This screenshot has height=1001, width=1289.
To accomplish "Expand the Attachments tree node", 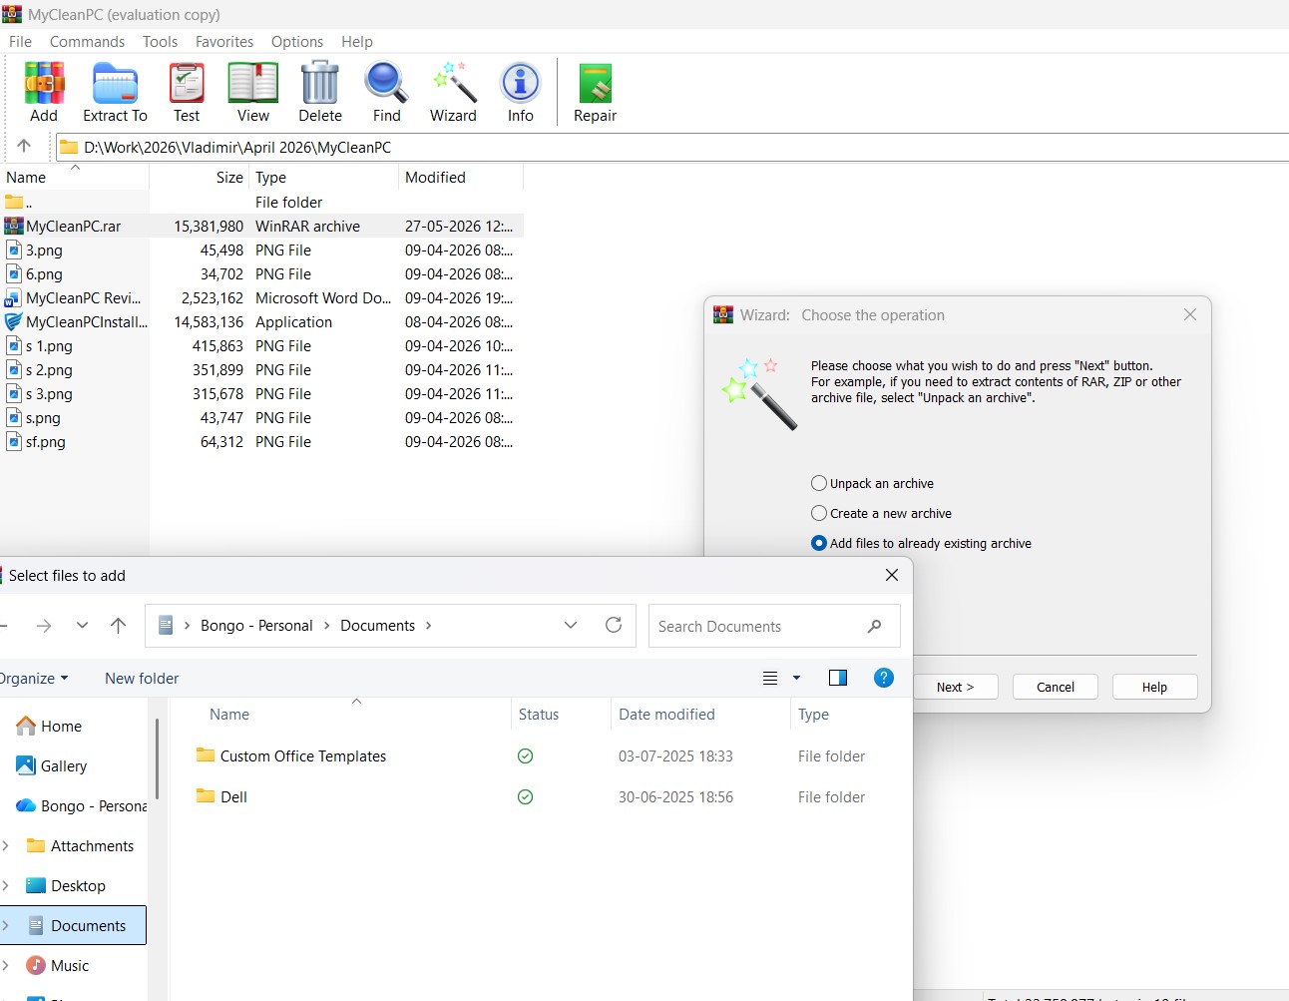I will pos(6,845).
